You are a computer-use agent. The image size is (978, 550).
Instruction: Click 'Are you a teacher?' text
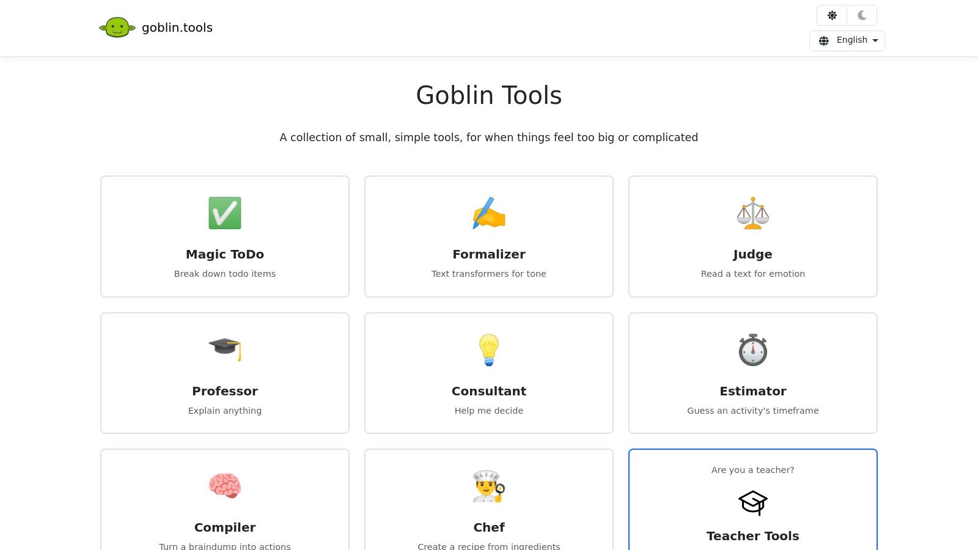coord(753,470)
